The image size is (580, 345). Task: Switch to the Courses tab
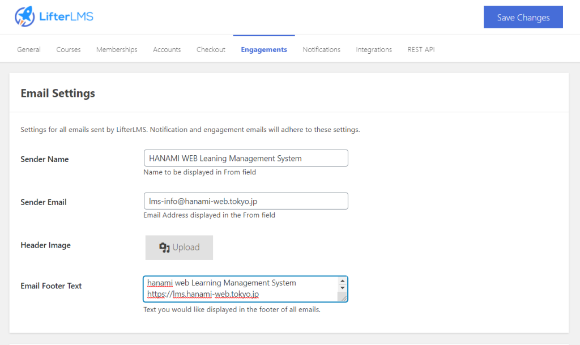(69, 49)
